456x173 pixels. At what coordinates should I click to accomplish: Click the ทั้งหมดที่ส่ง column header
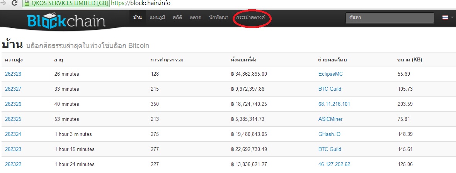tap(243, 59)
